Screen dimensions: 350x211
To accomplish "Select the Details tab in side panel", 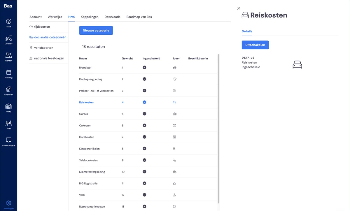I will (x=247, y=31).
